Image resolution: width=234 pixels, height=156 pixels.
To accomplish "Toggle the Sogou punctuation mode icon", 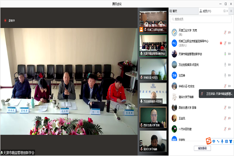I will [x=218, y=141].
